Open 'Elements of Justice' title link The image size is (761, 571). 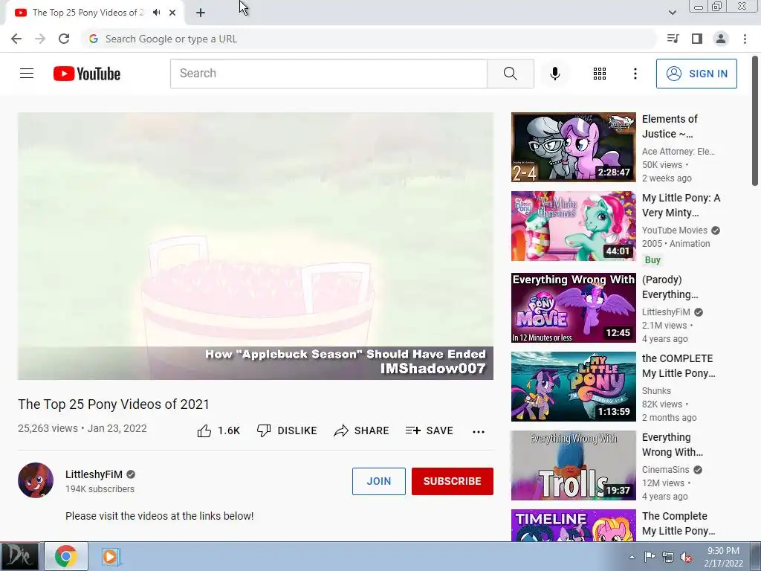pyautogui.click(x=670, y=126)
